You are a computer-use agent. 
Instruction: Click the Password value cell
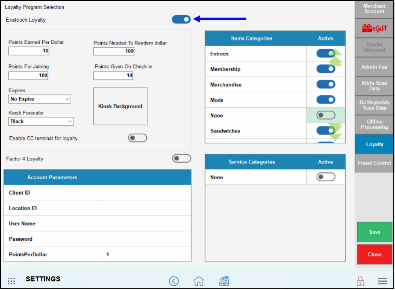pyautogui.click(x=146, y=239)
